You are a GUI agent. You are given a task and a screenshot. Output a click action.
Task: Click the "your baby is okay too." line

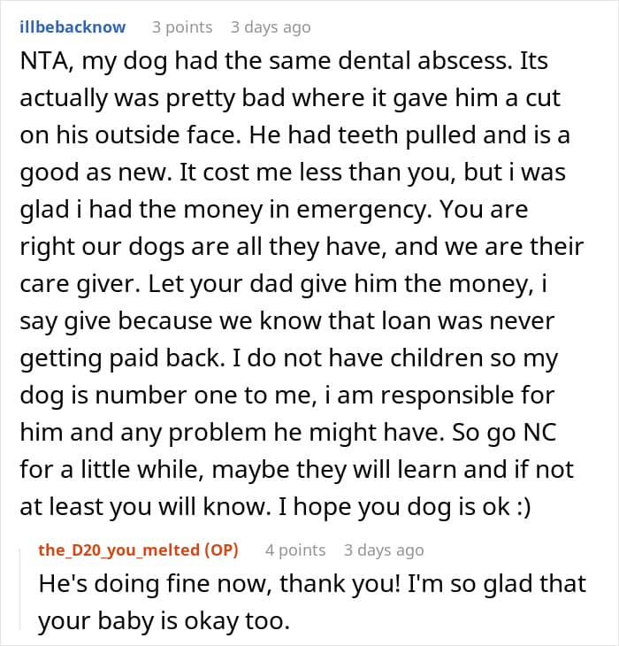[x=164, y=621]
